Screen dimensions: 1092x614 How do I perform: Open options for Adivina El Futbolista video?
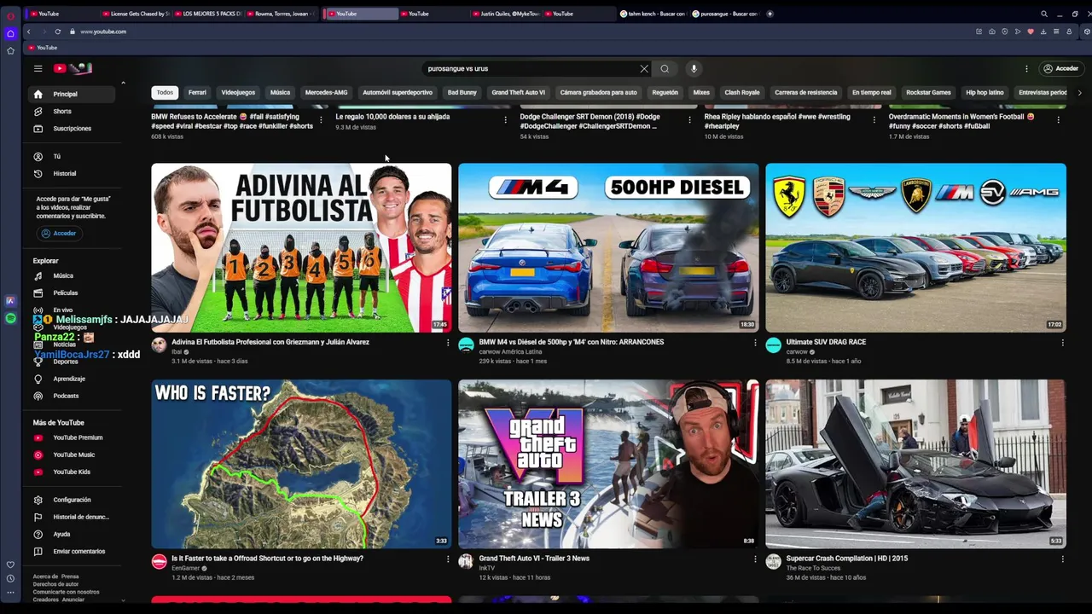(448, 343)
